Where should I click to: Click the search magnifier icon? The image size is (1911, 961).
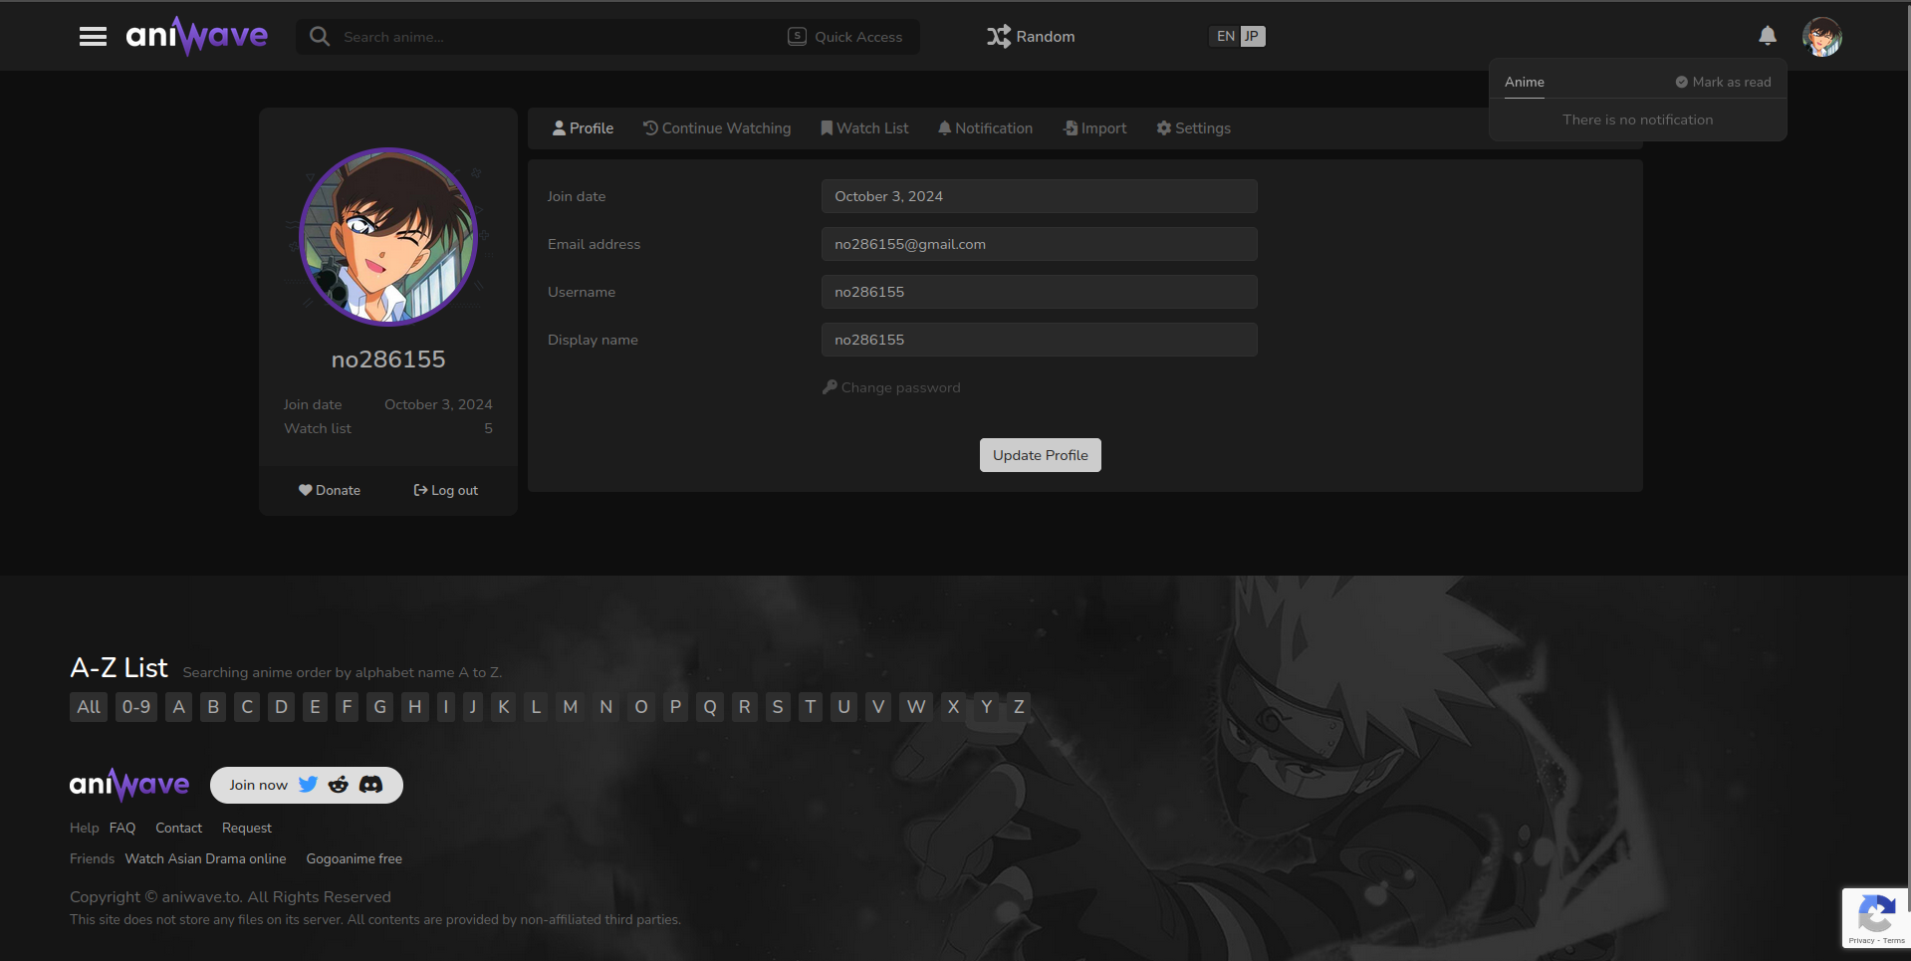pyautogui.click(x=320, y=37)
